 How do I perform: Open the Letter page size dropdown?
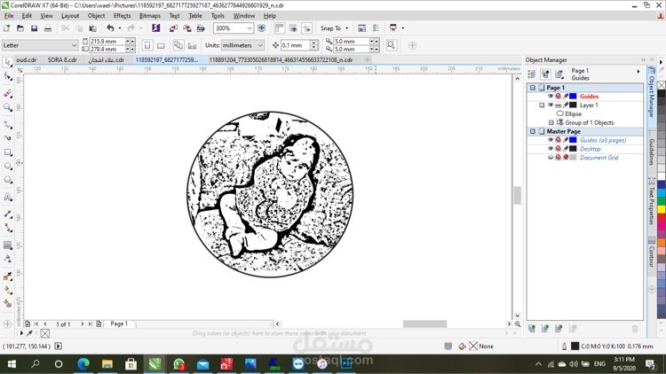tap(74, 45)
